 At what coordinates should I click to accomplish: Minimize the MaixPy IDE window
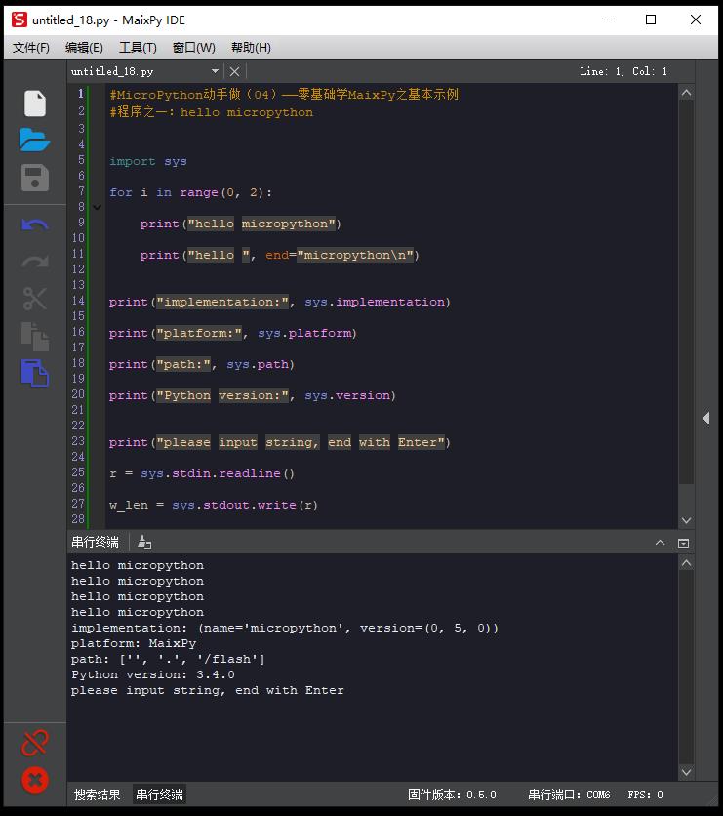(607, 20)
